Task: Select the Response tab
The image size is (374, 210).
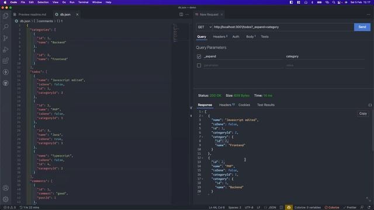Action: tap(205, 105)
